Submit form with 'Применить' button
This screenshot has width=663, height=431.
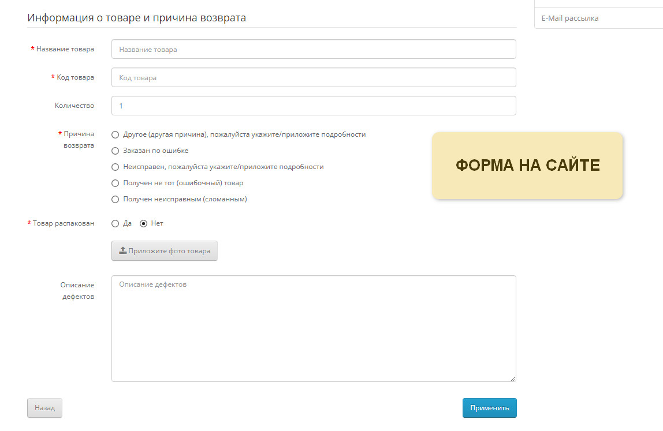(490, 408)
